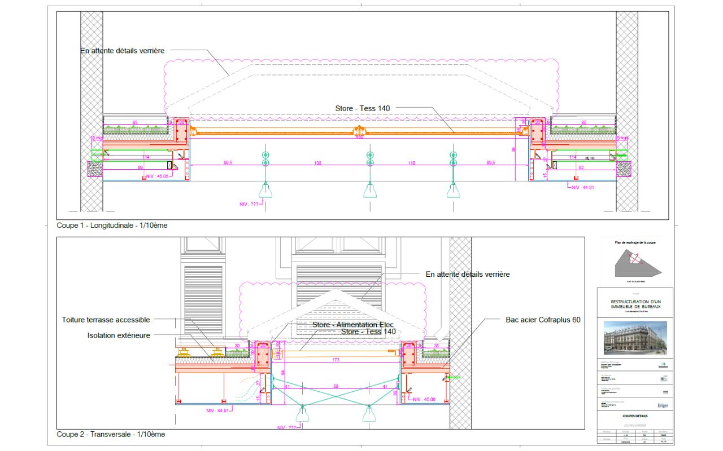Select 'COUPES DETAILS' sheet title
Screen dimensions: 723x451
tap(635, 416)
